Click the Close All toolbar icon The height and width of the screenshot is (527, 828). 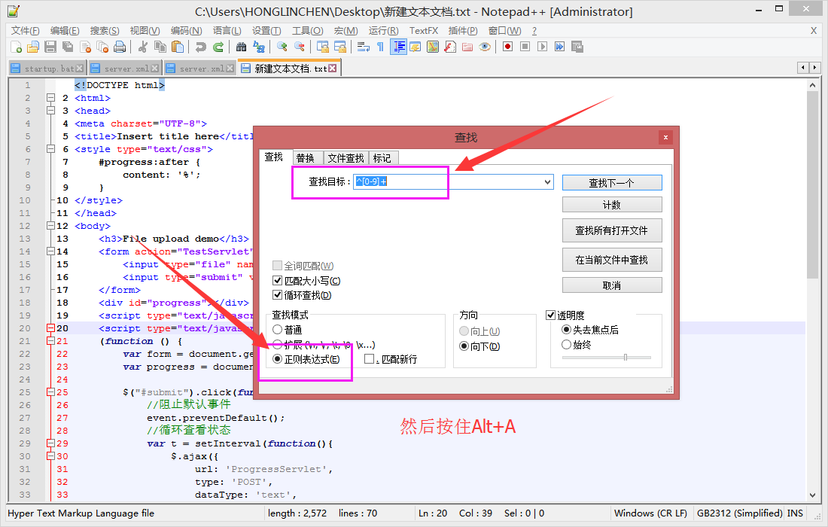tap(102, 47)
